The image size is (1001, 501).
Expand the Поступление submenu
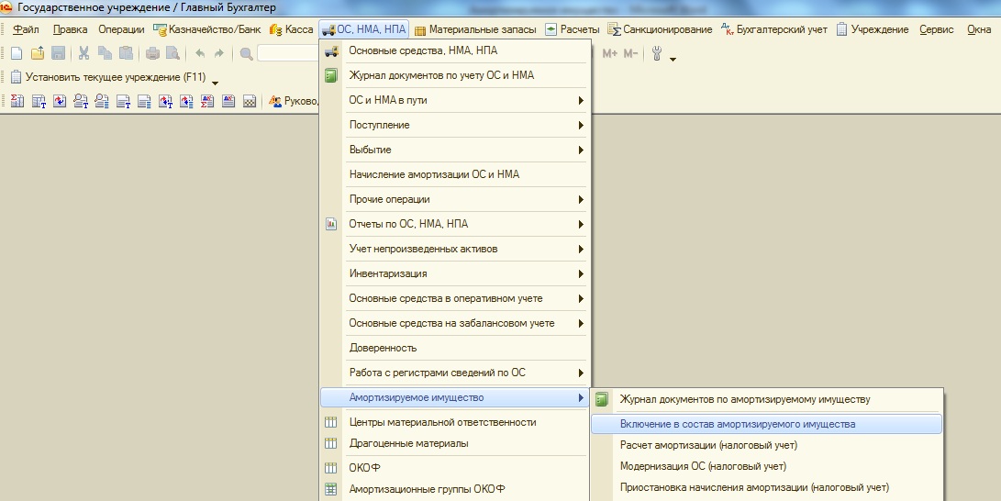click(581, 125)
